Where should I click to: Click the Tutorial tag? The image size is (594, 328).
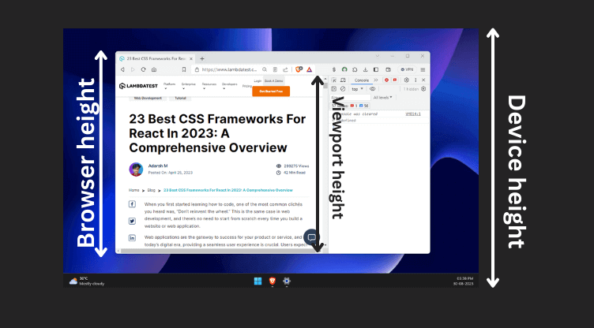(x=180, y=98)
